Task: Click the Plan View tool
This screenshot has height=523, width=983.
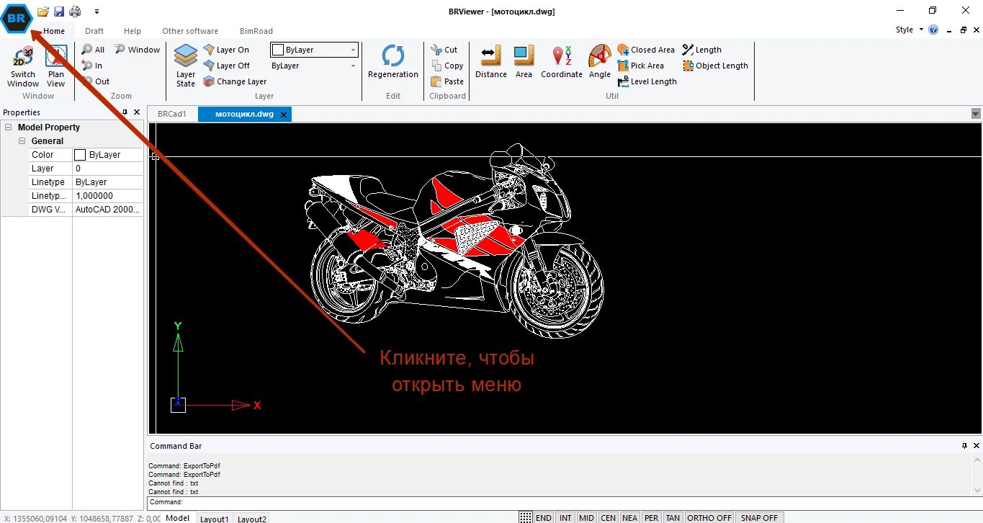Action: click(56, 67)
